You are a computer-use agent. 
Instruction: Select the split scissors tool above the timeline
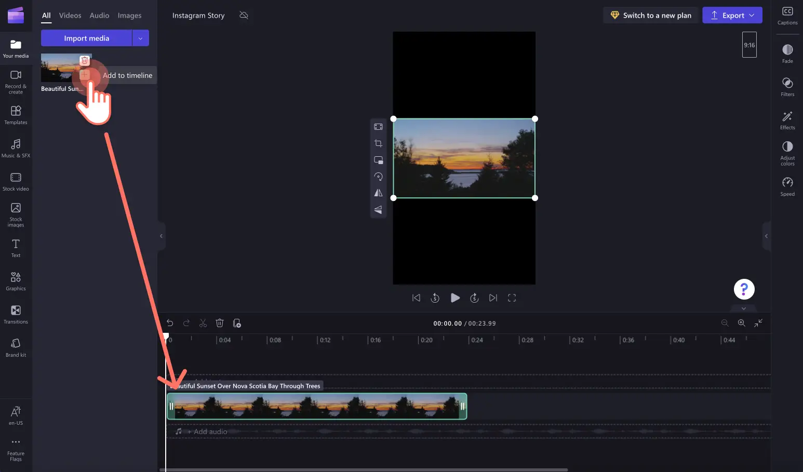pyautogui.click(x=203, y=323)
